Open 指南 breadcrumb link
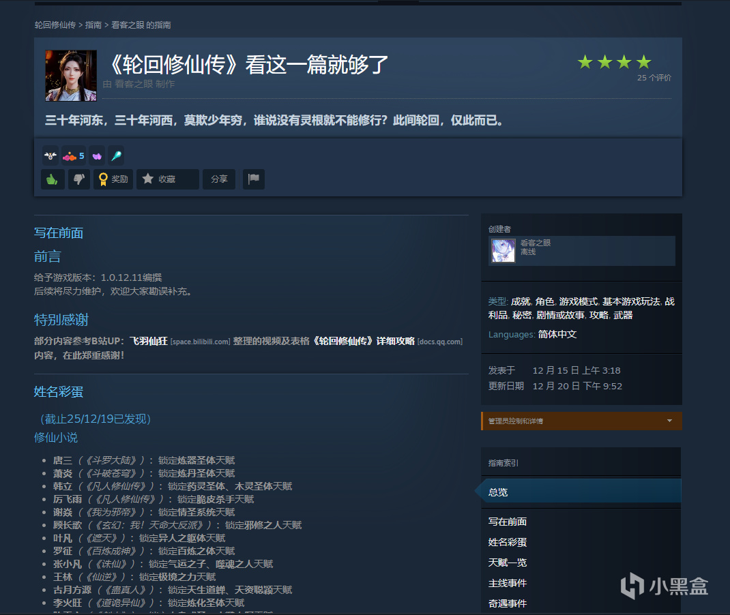Viewport: 730px width, 615px height. coord(93,25)
